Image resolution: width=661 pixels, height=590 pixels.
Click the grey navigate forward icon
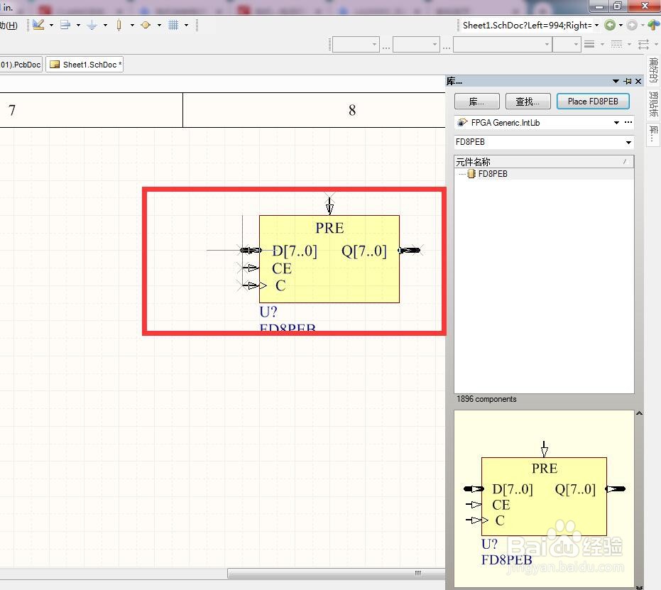(x=631, y=26)
